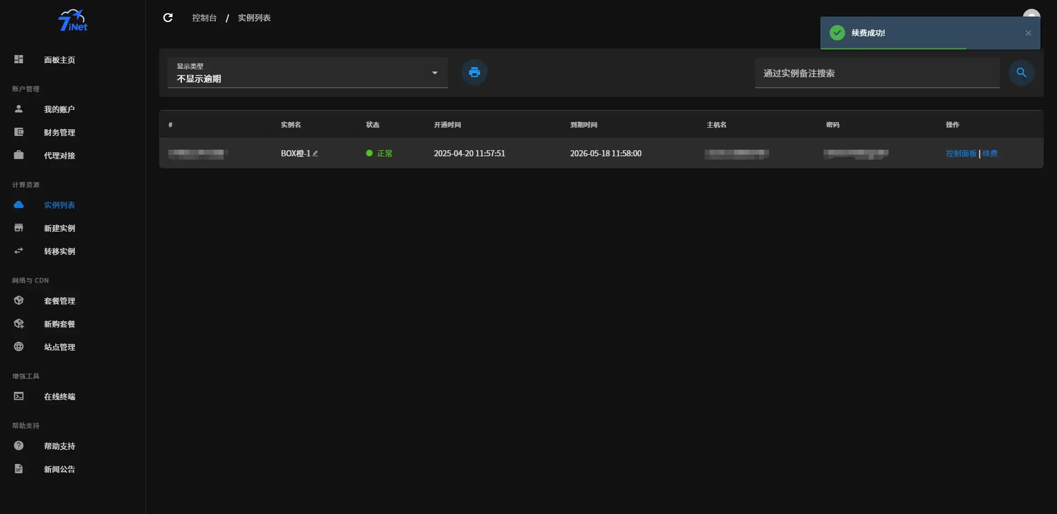1057x514 pixels.
Task: Open 我的账户 in sidebar
Action: (59, 110)
